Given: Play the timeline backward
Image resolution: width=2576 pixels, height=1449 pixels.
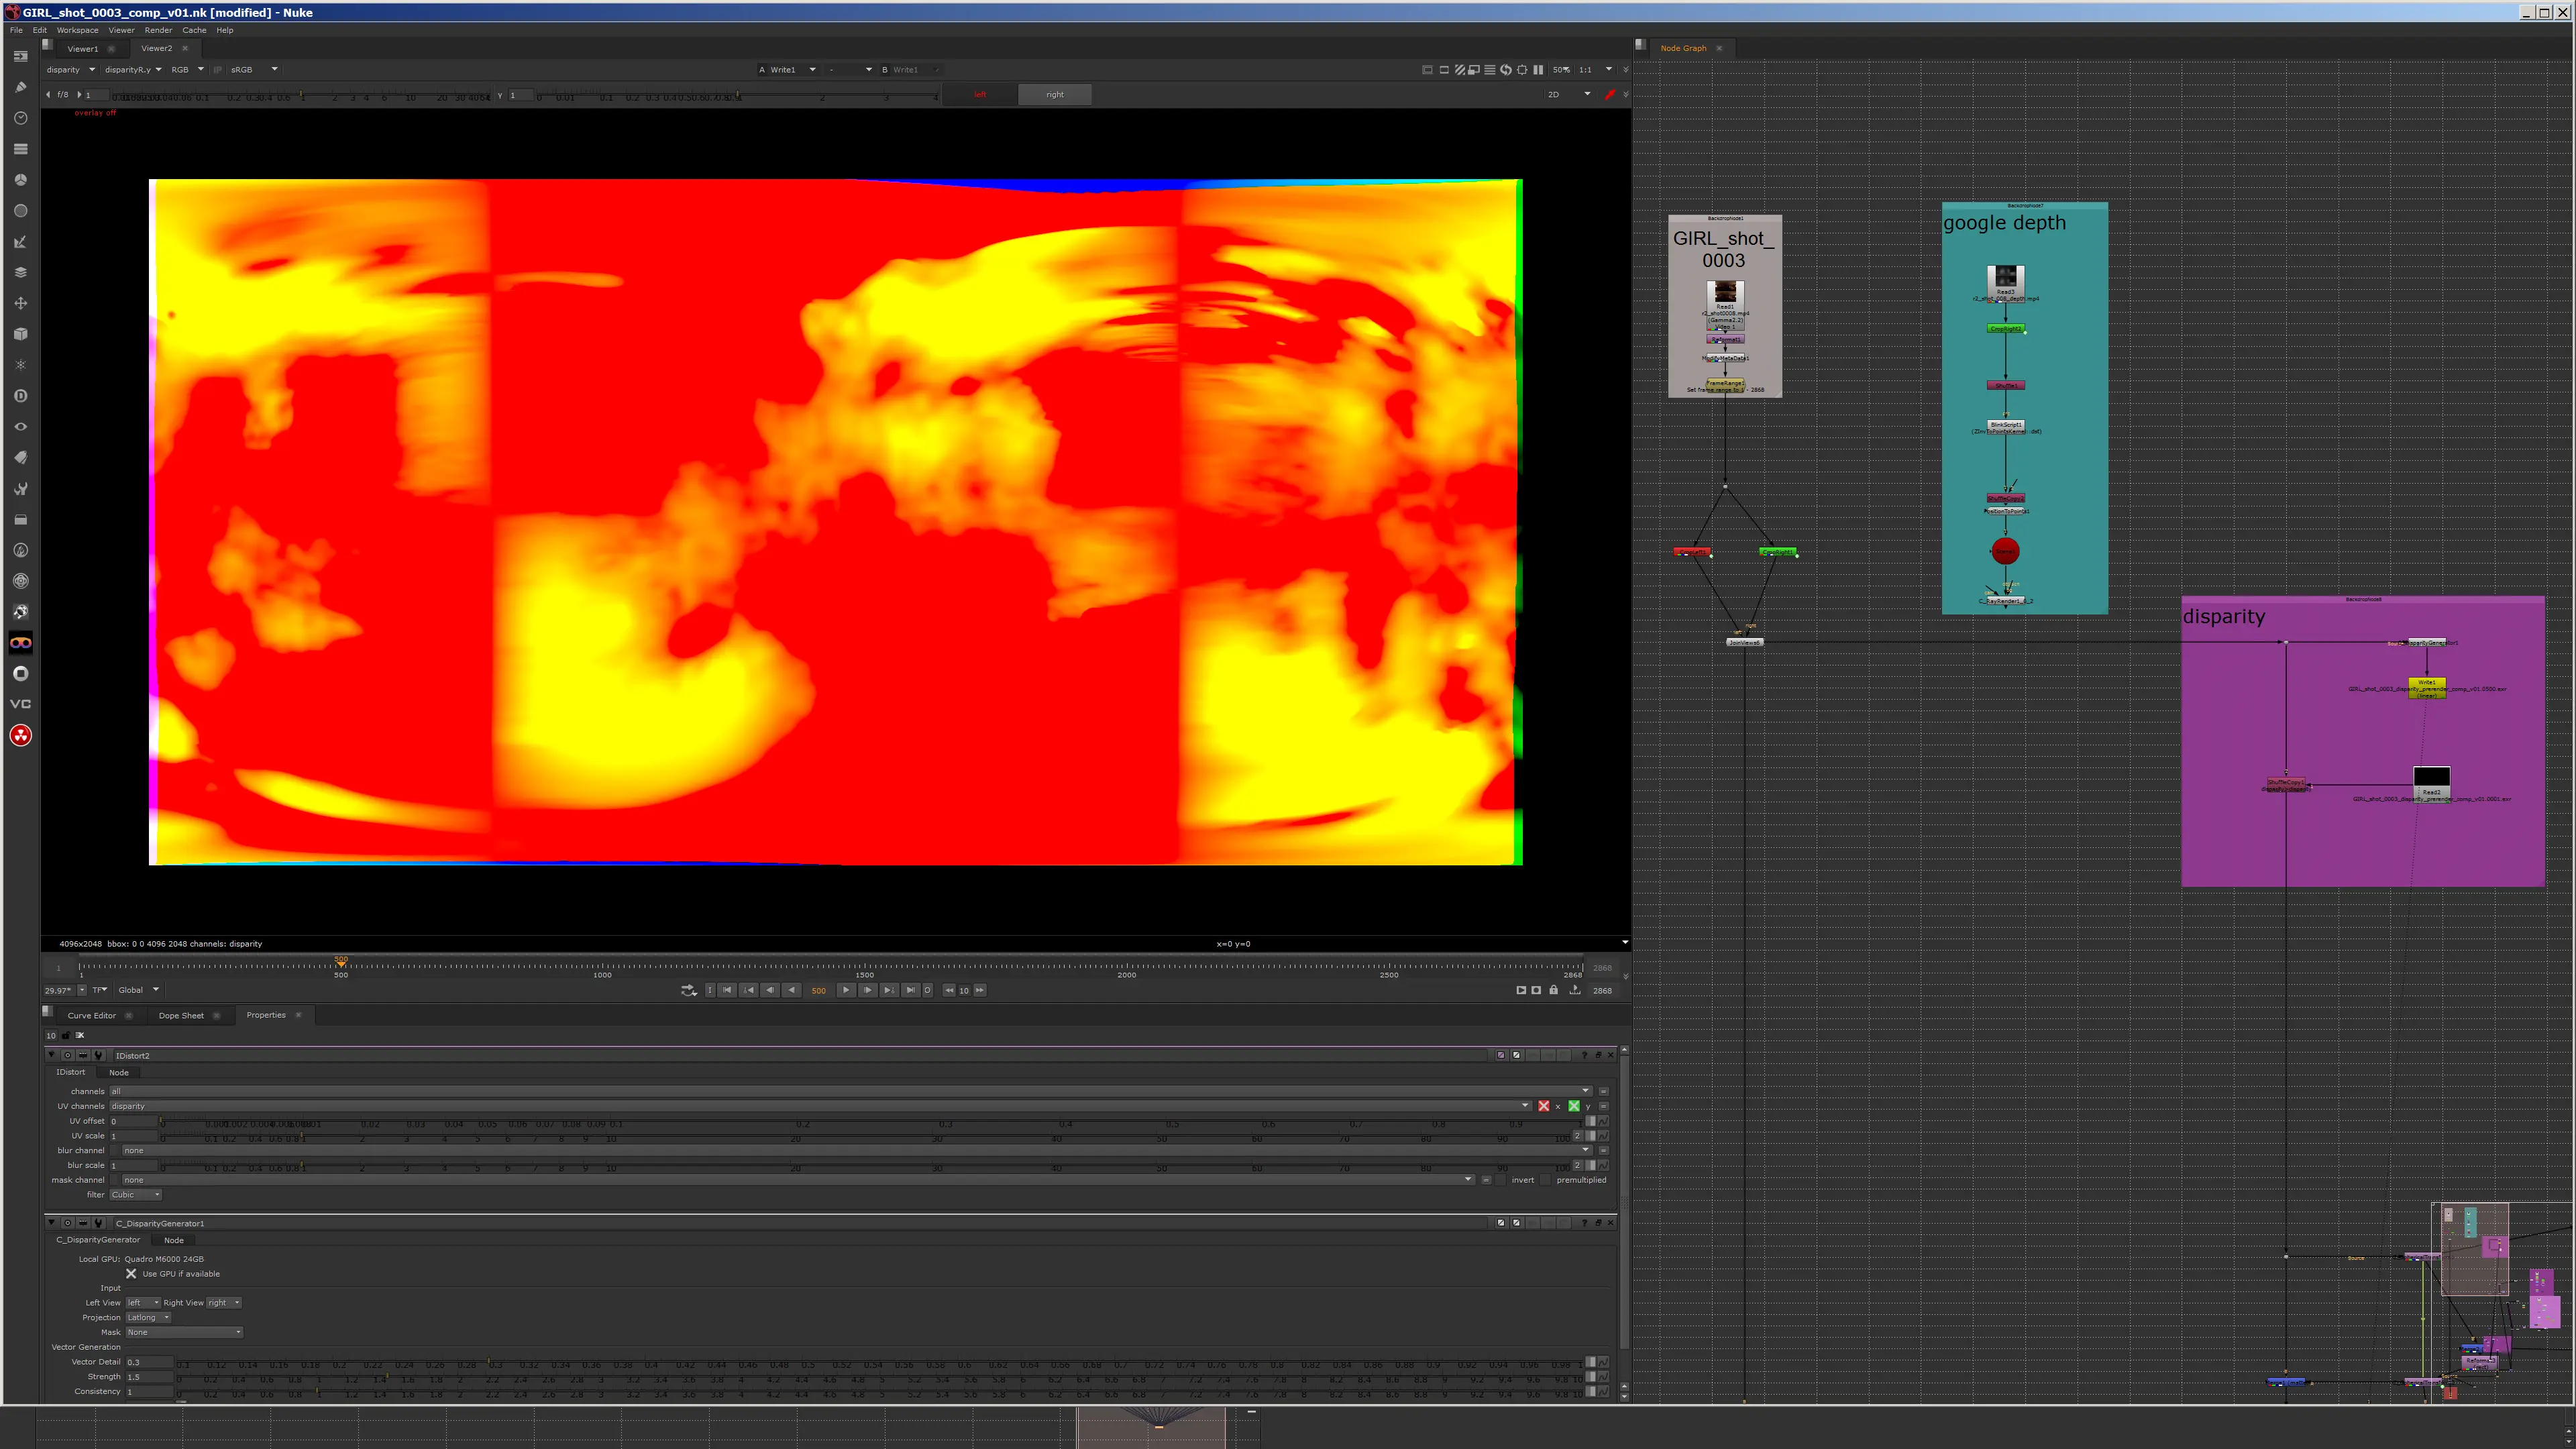Looking at the screenshot, I should point(792,990).
